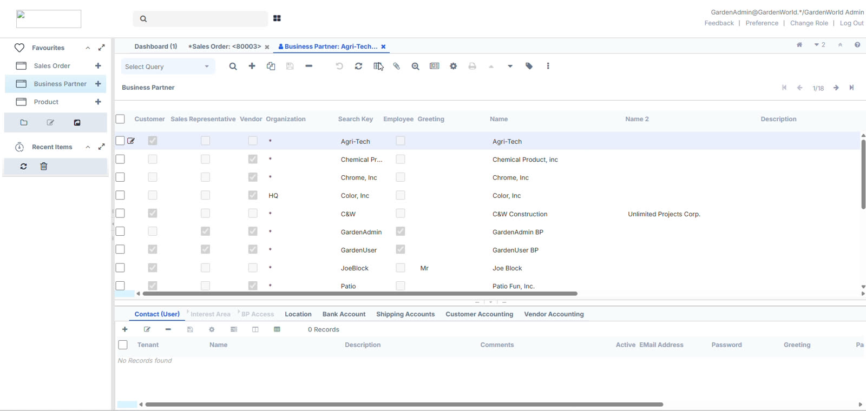
Task: Switch between grid and form view
Action: 378,66
